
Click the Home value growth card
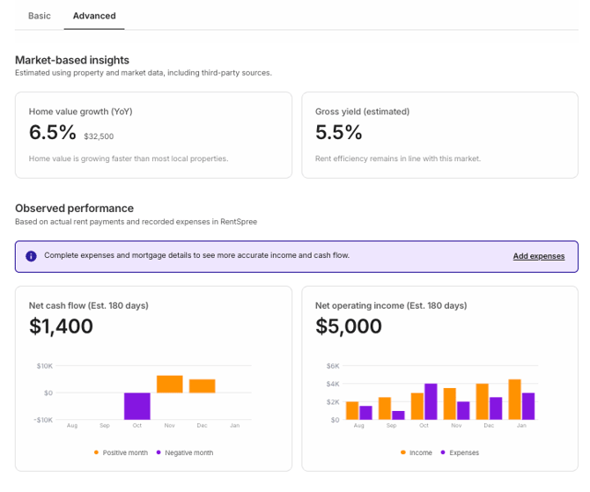(x=153, y=135)
